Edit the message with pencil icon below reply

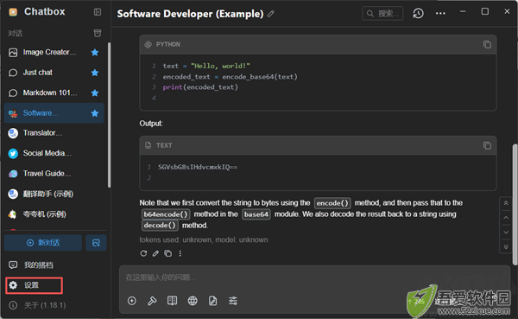155,253
